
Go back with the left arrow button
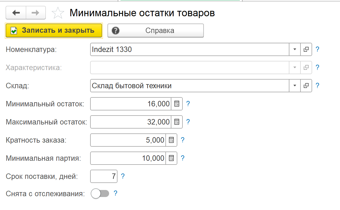(x=16, y=13)
